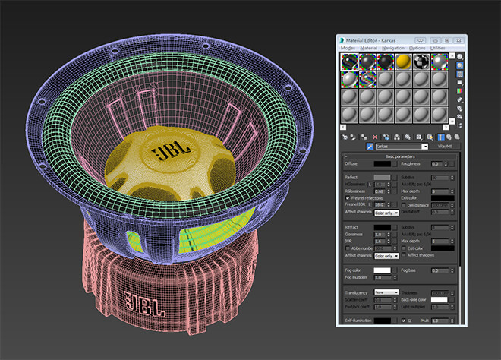Open Refract Affect channels Color only dropdown
Image resolution: width=501 pixels, height=360 pixels.
(x=386, y=256)
